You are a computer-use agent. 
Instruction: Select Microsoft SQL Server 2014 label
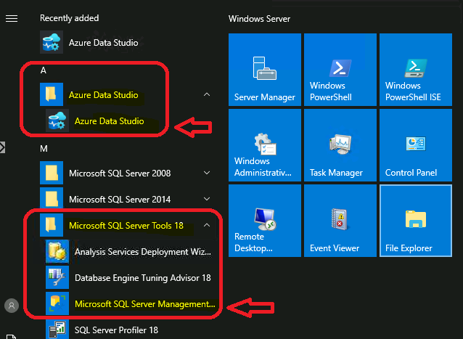[120, 200]
